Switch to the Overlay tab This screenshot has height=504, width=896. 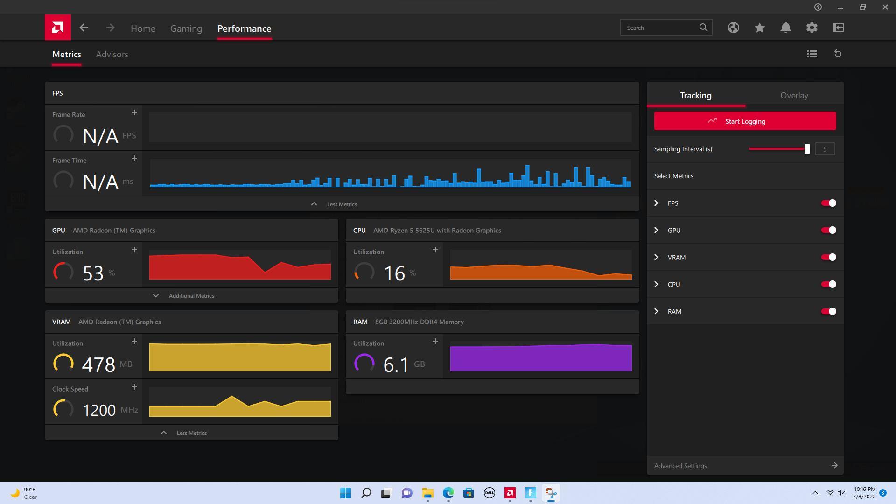pos(794,95)
